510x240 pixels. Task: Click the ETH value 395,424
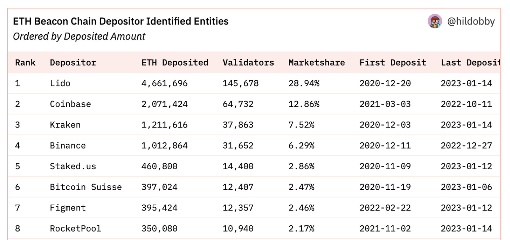tap(159, 208)
